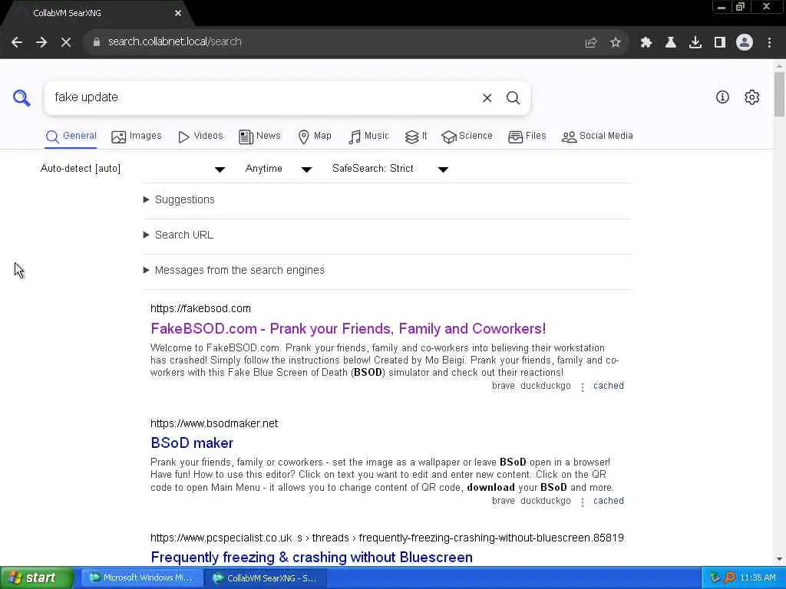Open the Extensions puzzle icon

coord(646,43)
